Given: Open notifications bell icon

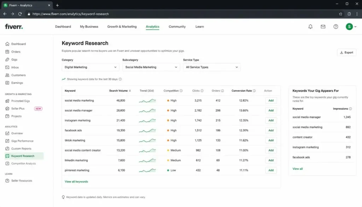Looking at the screenshot, I should [x=310, y=27].
